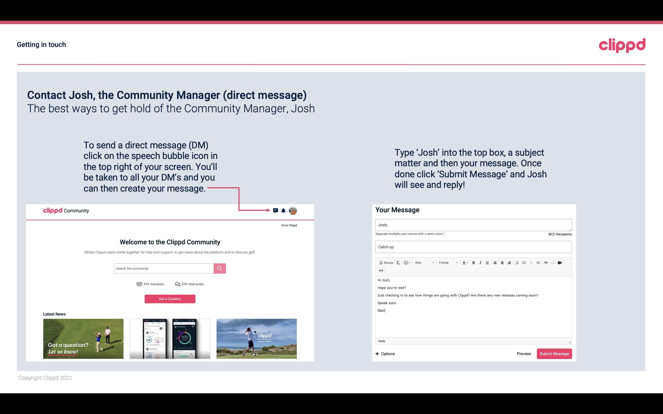Click the notifications bell icon
Image resolution: width=663 pixels, height=414 pixels.
click(x=284, y=210)
